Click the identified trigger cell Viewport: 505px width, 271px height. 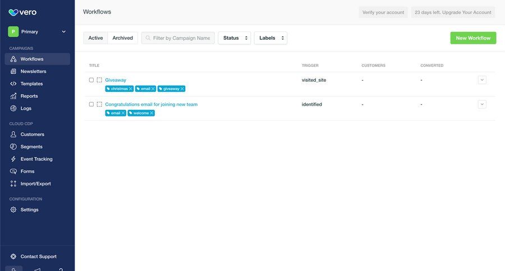312,105
